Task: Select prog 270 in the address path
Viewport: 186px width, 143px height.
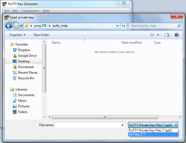Action: [x=40, y=26]
